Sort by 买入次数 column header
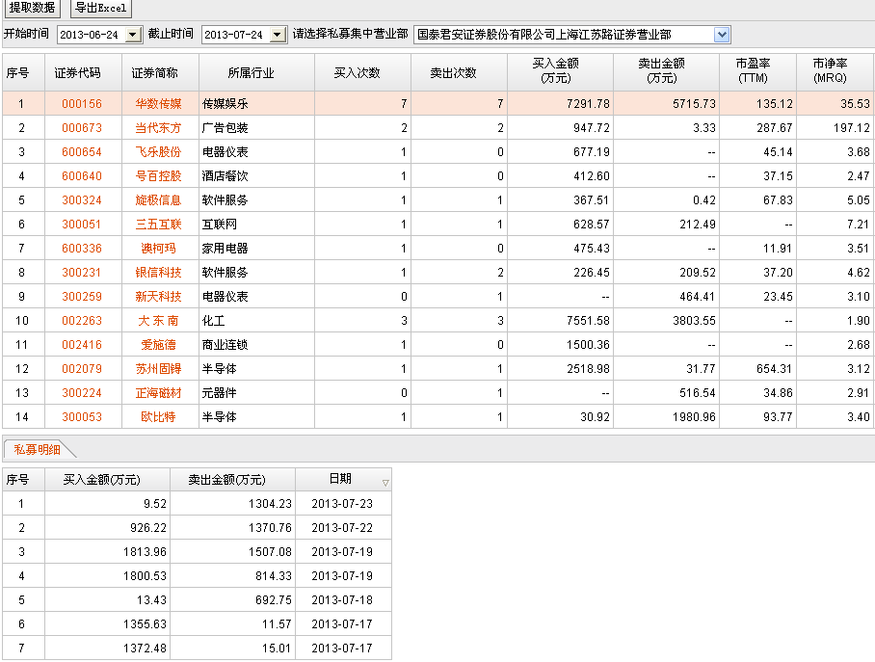This screenshot has height=662, width=875. [357, 73]
